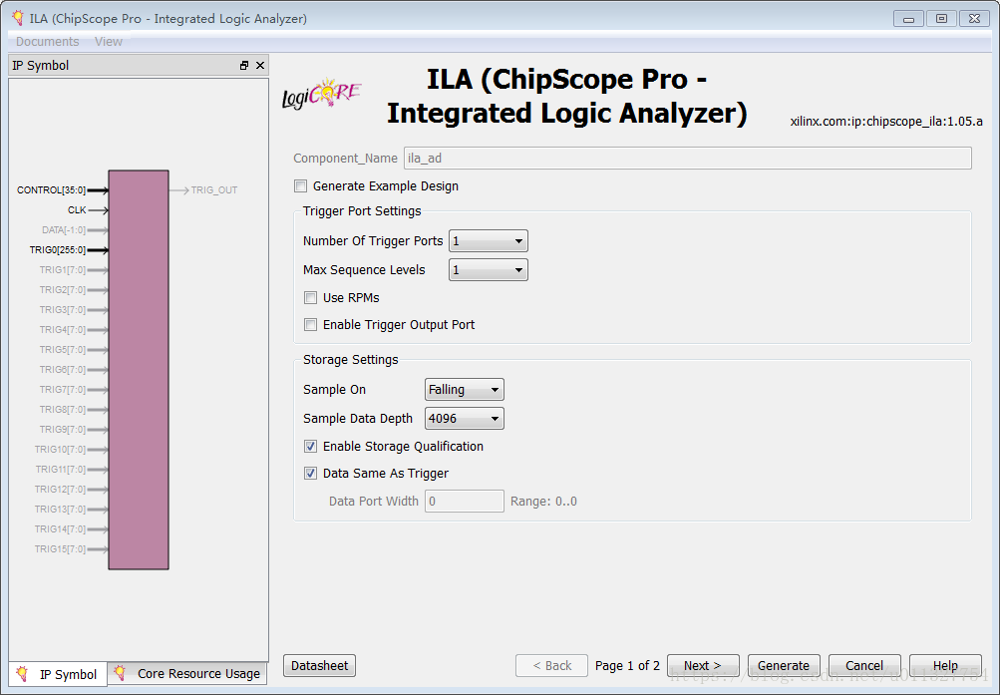1000x695 pixels.
Task: Click the TRIG_OUT port label
Action: [x=214, y=190]
